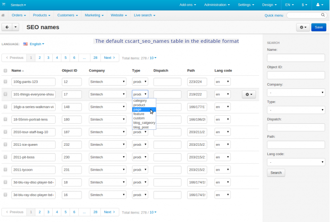Screen dimensions: 330x222
Task: Open the user account icon menu
Action: (320, 5)
